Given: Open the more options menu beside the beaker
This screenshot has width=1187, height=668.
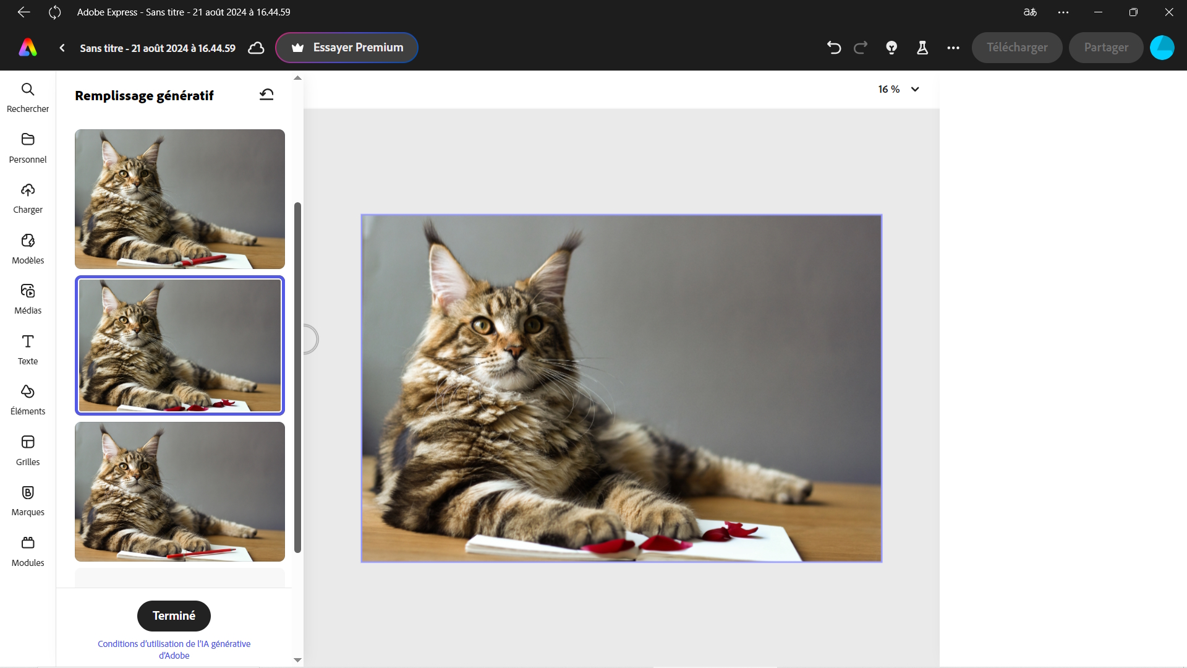Looking at the screenshot, I should [953, 48].
